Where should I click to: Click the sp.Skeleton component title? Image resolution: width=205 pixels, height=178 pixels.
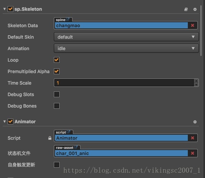[x=28, y=9]
